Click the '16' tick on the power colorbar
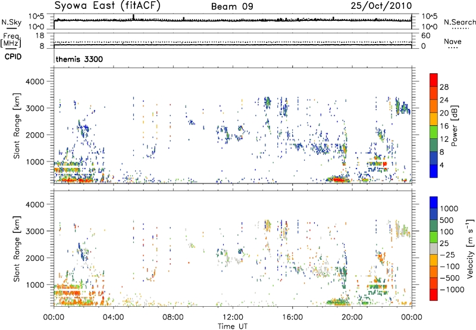This screenshot has width=476, height=330. tap(444, 126)
